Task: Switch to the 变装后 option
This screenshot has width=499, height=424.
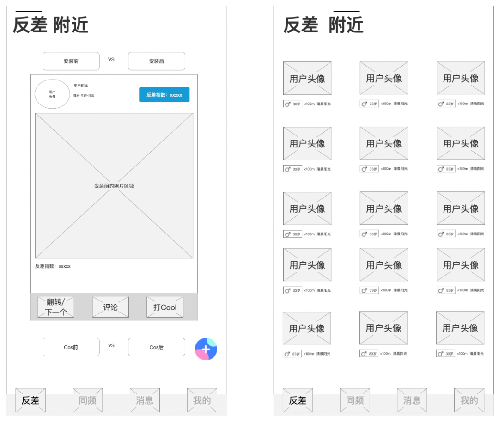Action: (156, 61)
